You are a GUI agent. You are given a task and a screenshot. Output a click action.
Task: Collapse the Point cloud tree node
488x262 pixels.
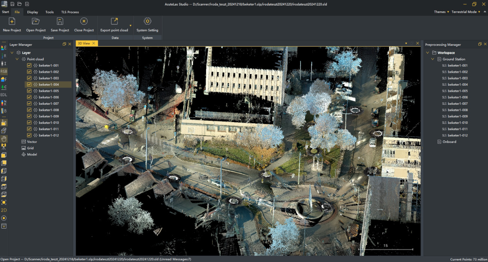(17, 59)
